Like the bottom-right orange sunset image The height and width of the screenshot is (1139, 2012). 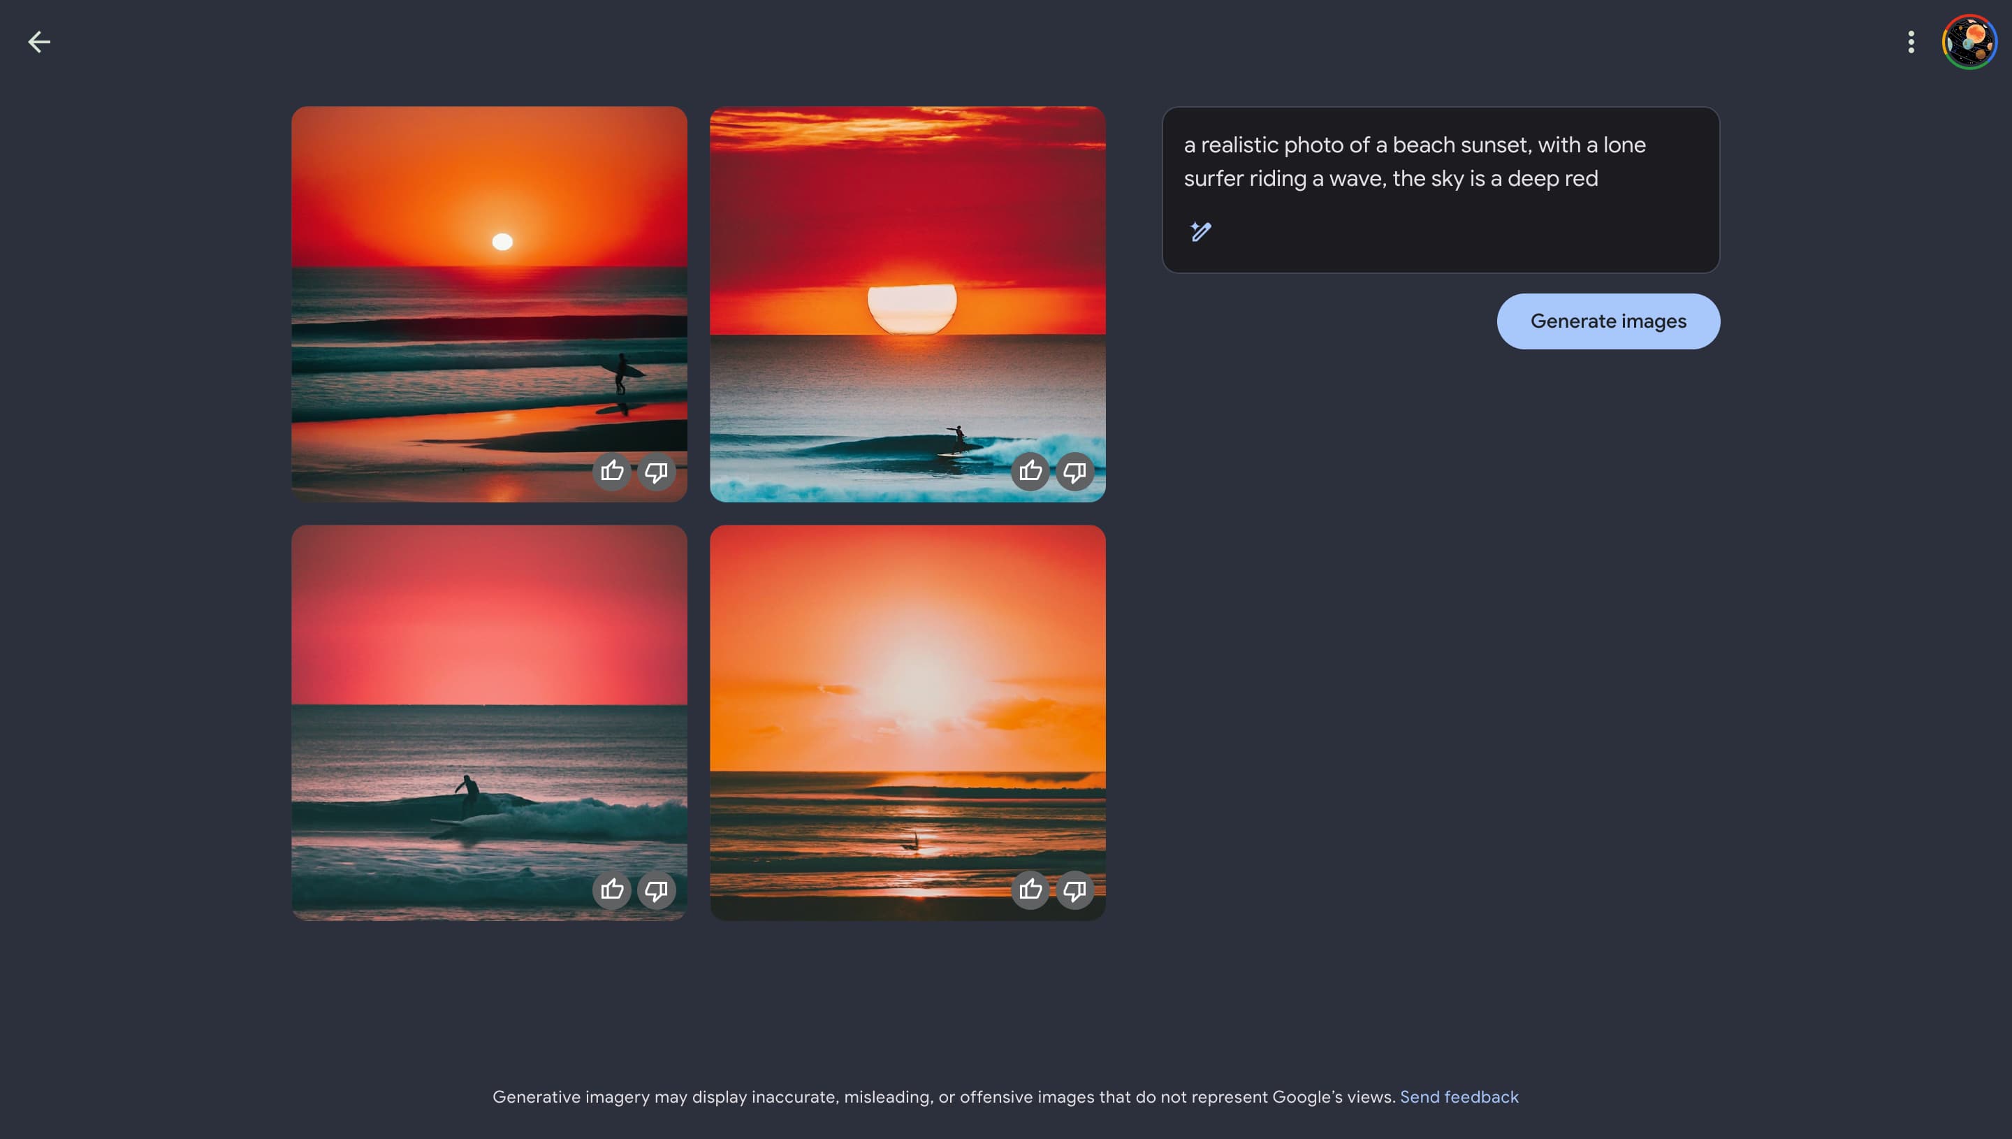point(1030,890)
